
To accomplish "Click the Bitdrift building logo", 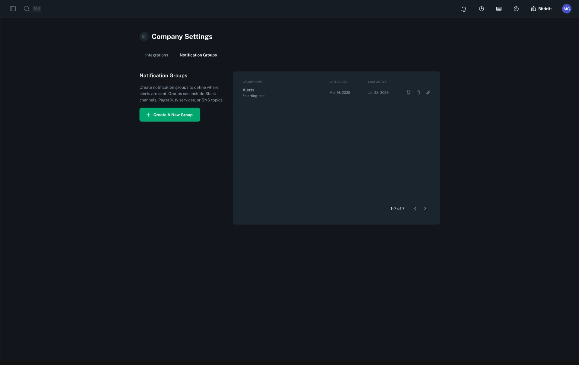I will [533, 9].
